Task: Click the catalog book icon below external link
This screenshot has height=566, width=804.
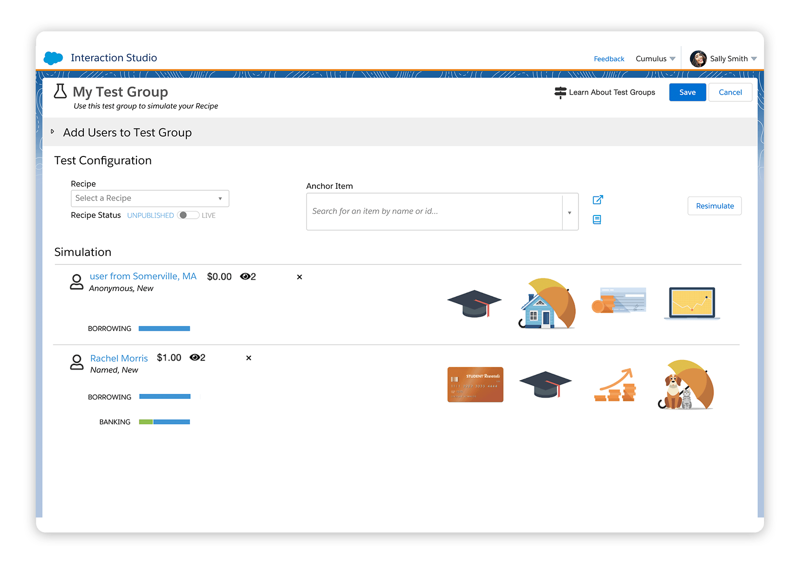Action: coord(597,219)
